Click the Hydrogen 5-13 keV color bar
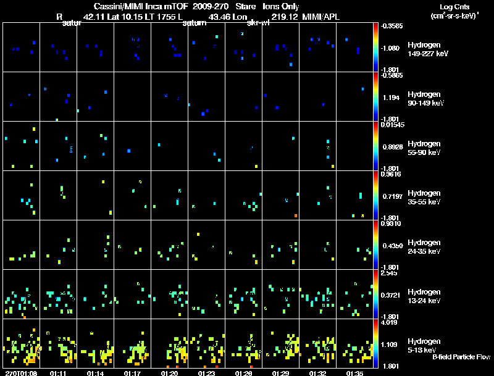The width and height of the screenshot is (494, 376). 375,344
